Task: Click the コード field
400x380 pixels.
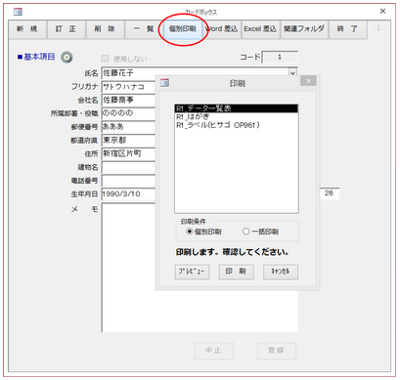Action: tap(280, 57)
